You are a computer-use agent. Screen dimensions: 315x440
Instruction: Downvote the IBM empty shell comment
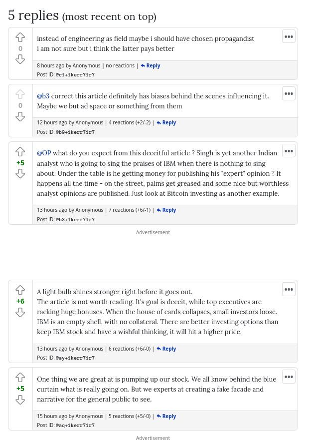pos(20,312)
